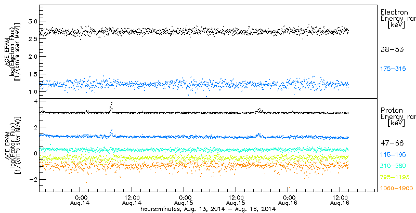Click the Proton legend heading
The height and width of the screenshot is (213, 416).
(x=392, y=111)
